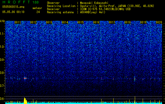Click the 0.7 frequency axis label
Screen dimensions: 165x104
[x=2, y=86]
